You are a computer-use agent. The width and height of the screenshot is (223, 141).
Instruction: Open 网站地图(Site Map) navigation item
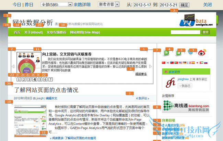(85, 33)
